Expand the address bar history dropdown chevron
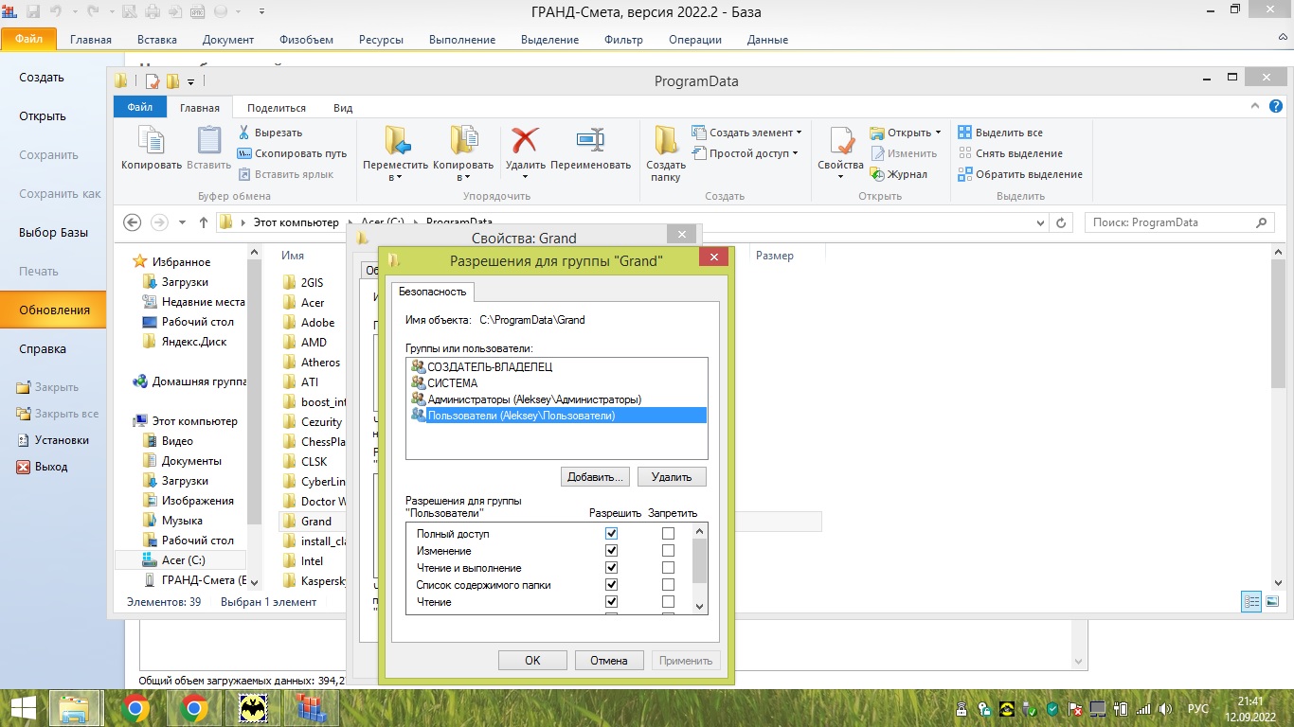 (1041, 222)
